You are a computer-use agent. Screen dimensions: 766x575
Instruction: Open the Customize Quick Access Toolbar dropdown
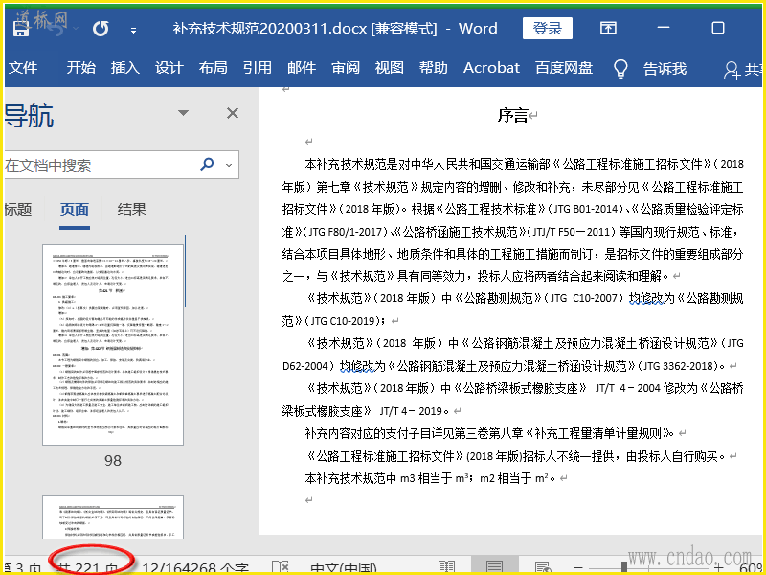click(x=134, y=29)
